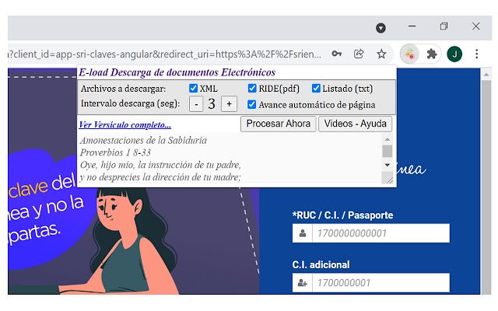
Task: Open the Chrome three-dot menu
Action: click(x=477, y=54)
